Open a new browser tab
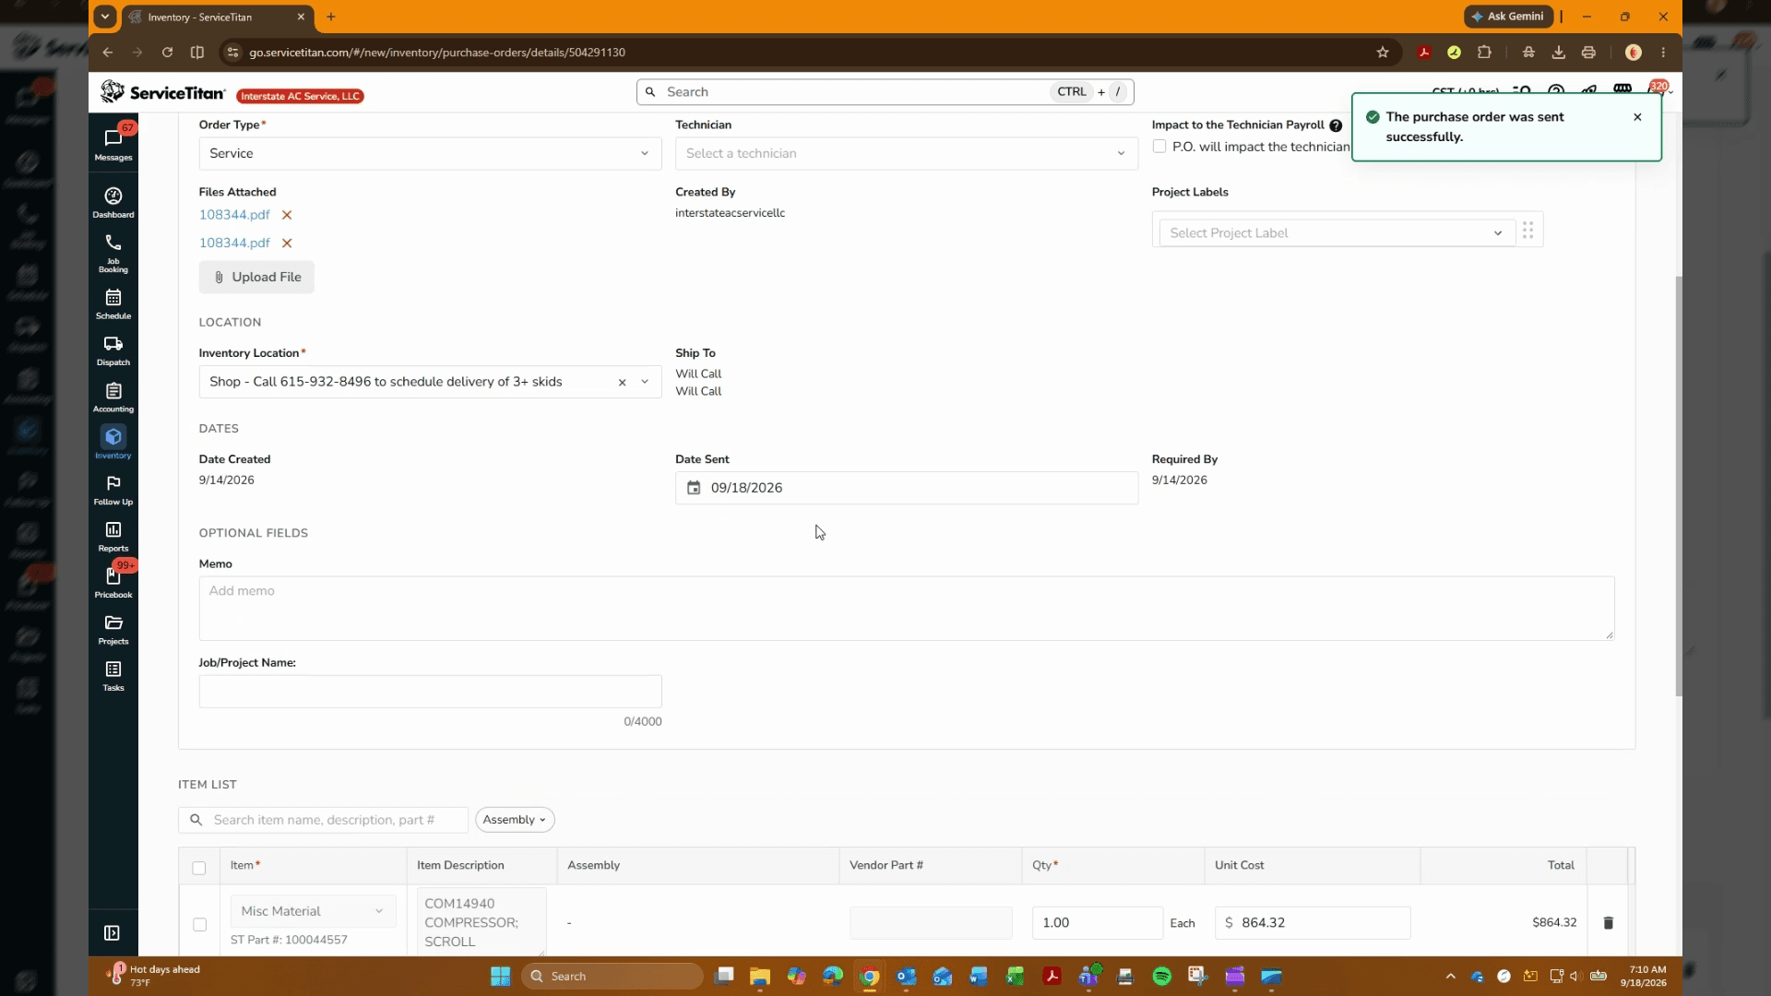 (330, 17)
